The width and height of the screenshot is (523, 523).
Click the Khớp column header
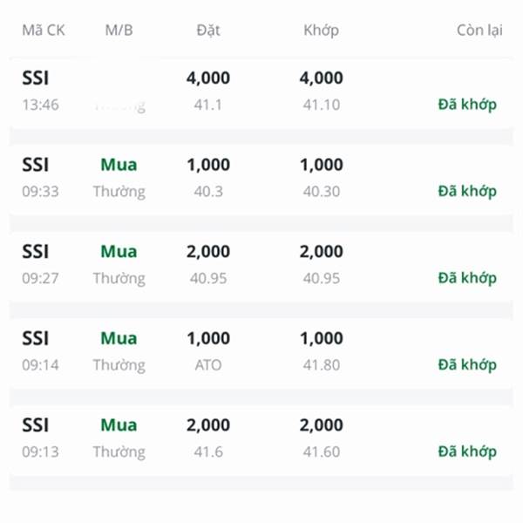tap(321, 31)
